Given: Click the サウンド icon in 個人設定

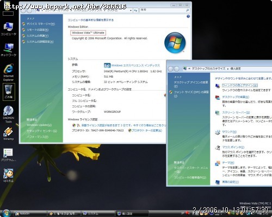Looking at the screenshot, I should (218, 132).
